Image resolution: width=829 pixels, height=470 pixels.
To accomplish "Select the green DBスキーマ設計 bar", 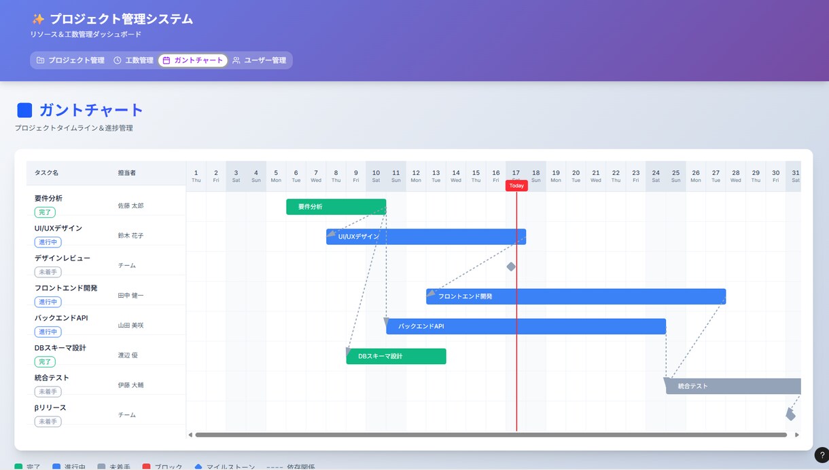I will point(396,356).
